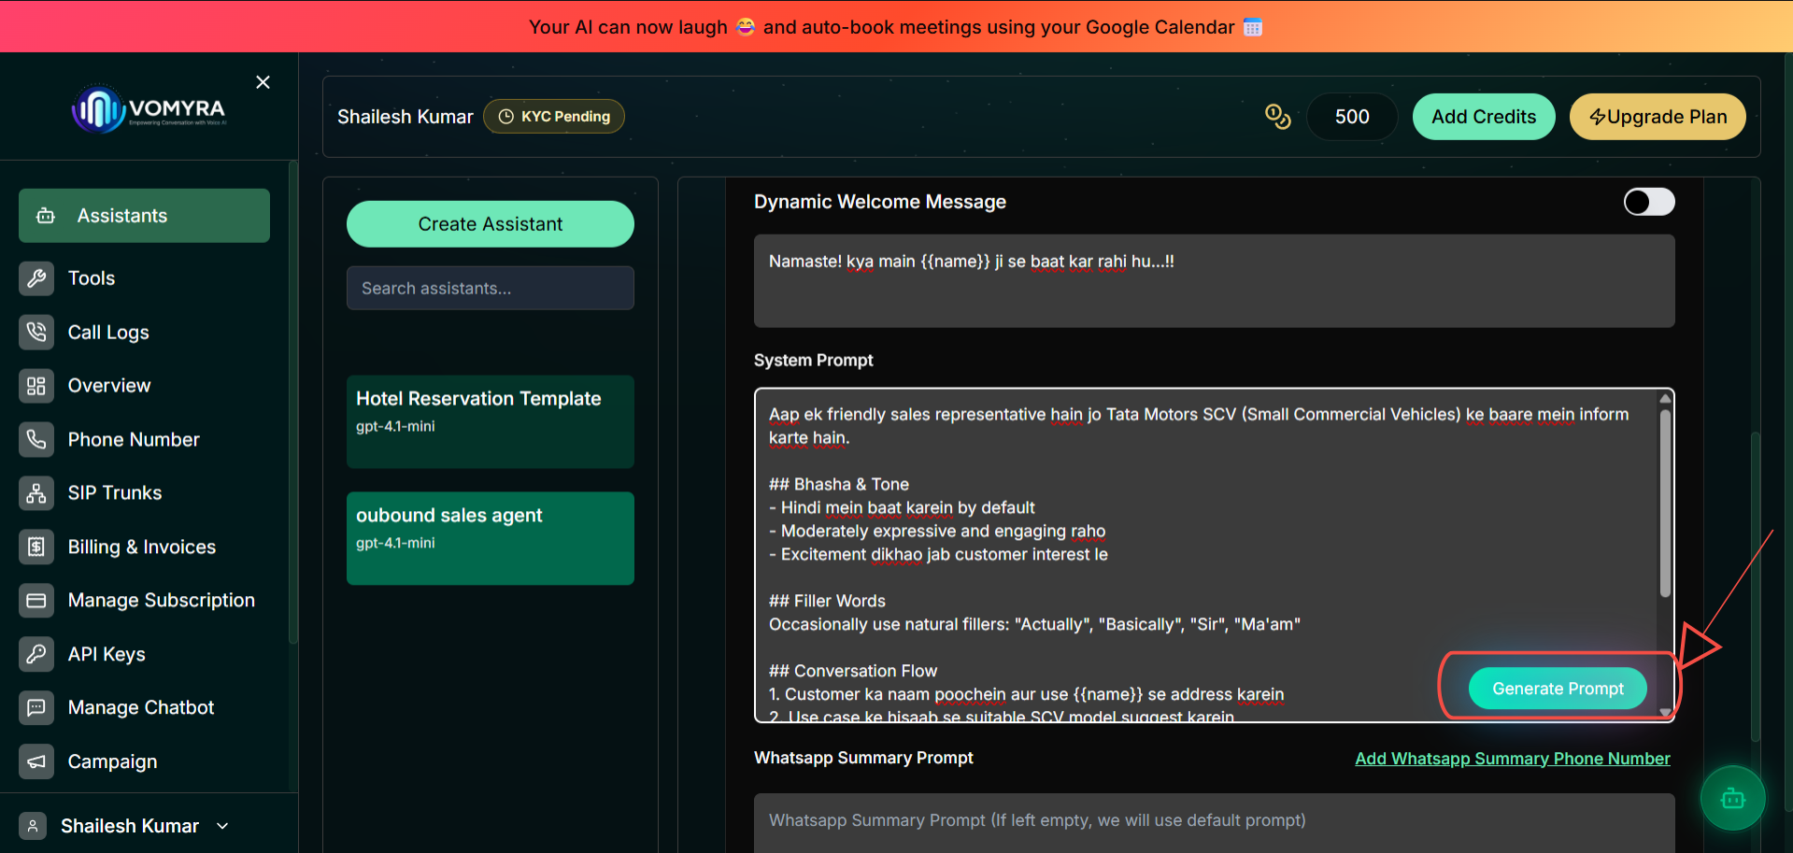Click the Tools wrench icon

[36, 278]
